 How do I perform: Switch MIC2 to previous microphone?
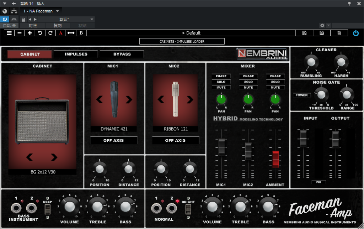click(x=161, y=99)
